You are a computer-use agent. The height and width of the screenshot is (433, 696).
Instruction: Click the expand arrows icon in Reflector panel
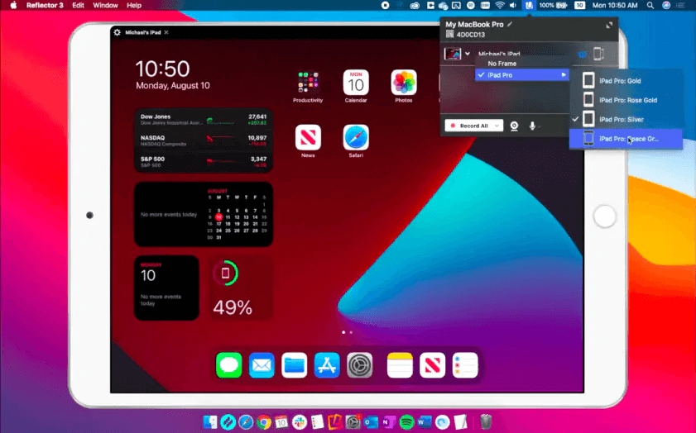(x=610, y=26)
